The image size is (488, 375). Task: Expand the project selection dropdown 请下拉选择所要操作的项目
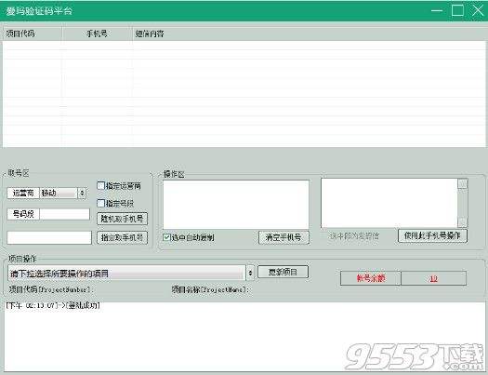(131, 274)
